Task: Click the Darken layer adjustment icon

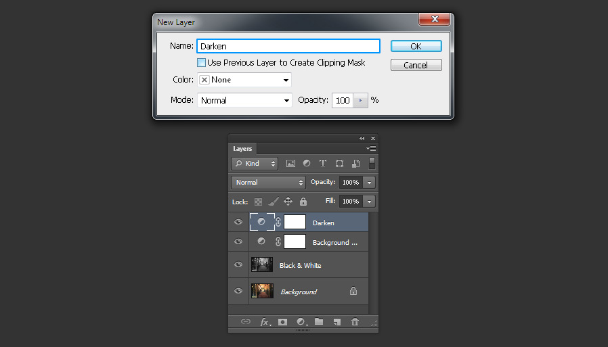Action: (x=262, y=222)
